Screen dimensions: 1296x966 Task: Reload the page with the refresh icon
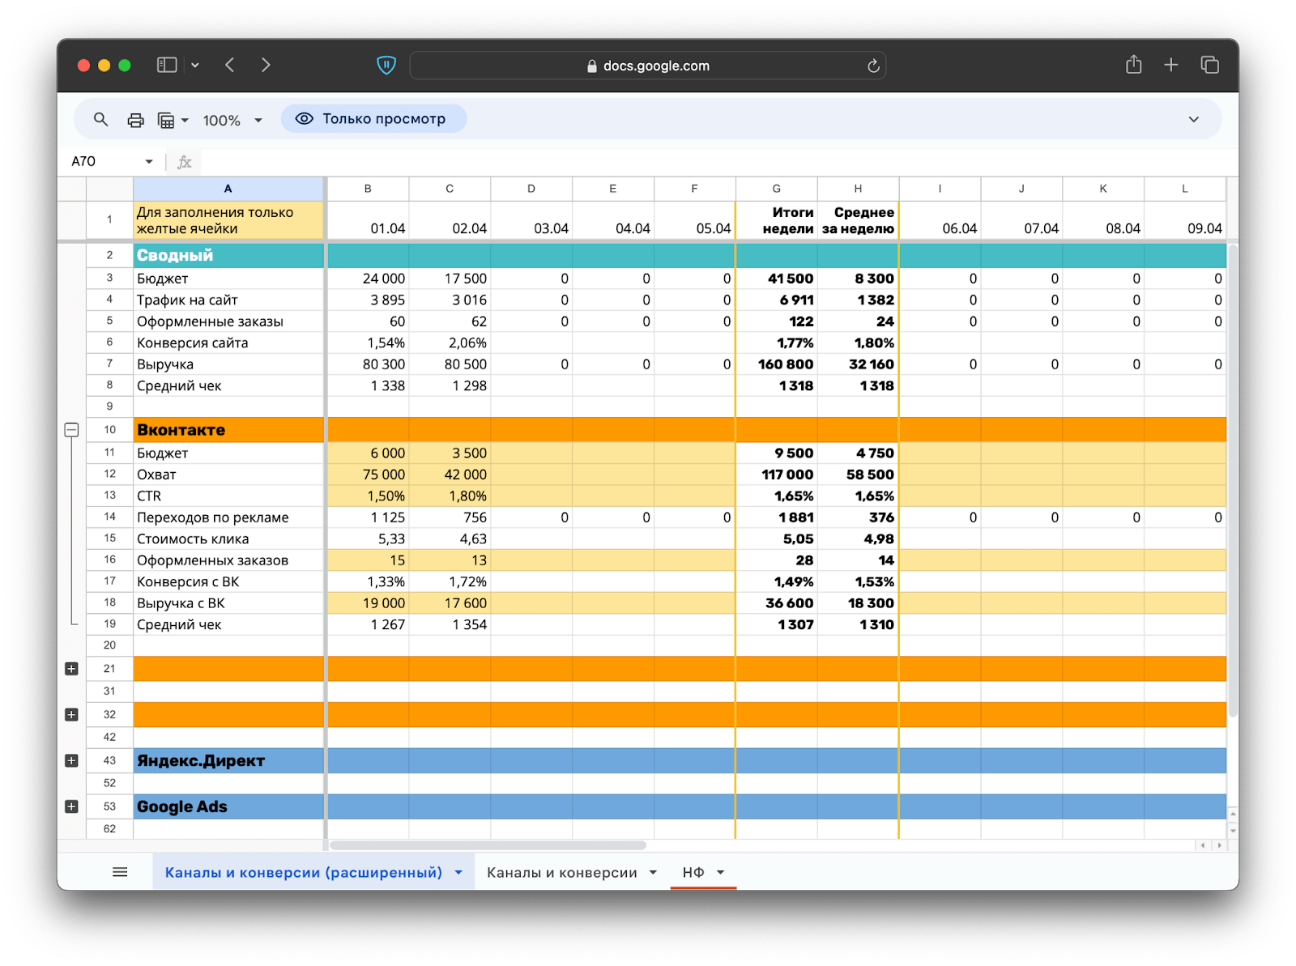(x=873, y=66)
